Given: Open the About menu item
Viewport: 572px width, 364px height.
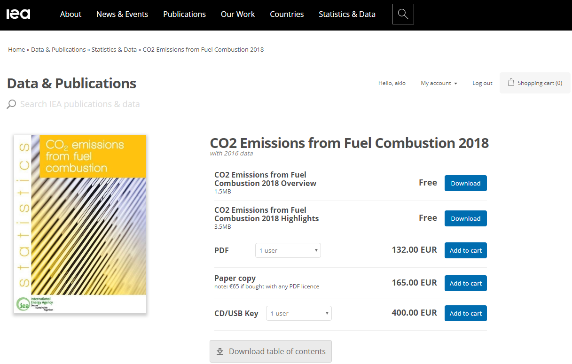Looking at the screenshot, I should coord(71,14).
